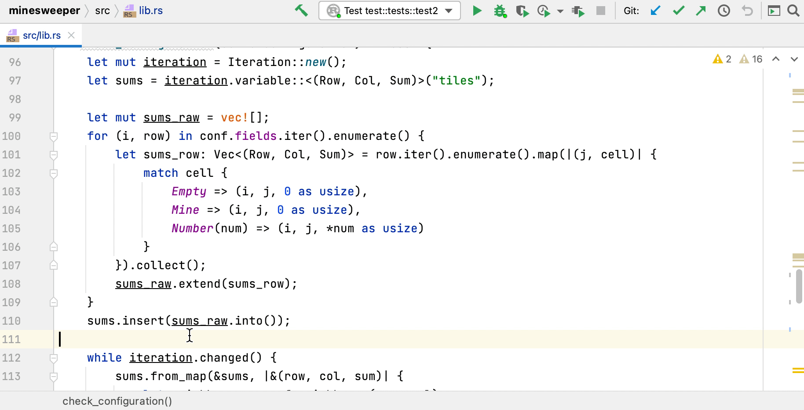
Task: Open Search Everywhere magnifier
Action: [793, 11]
